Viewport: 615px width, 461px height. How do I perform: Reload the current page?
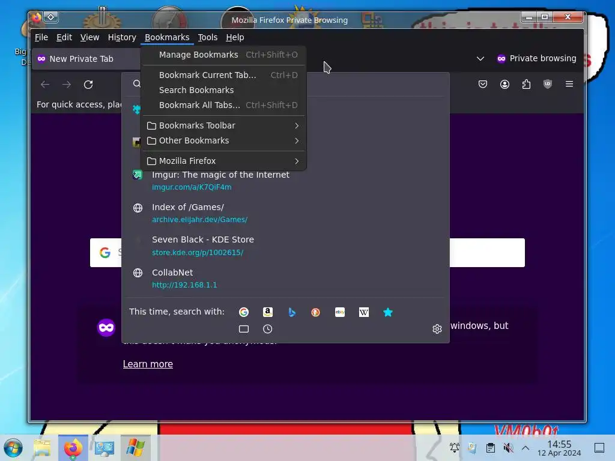pyautogui.click(x=88, y=84)
